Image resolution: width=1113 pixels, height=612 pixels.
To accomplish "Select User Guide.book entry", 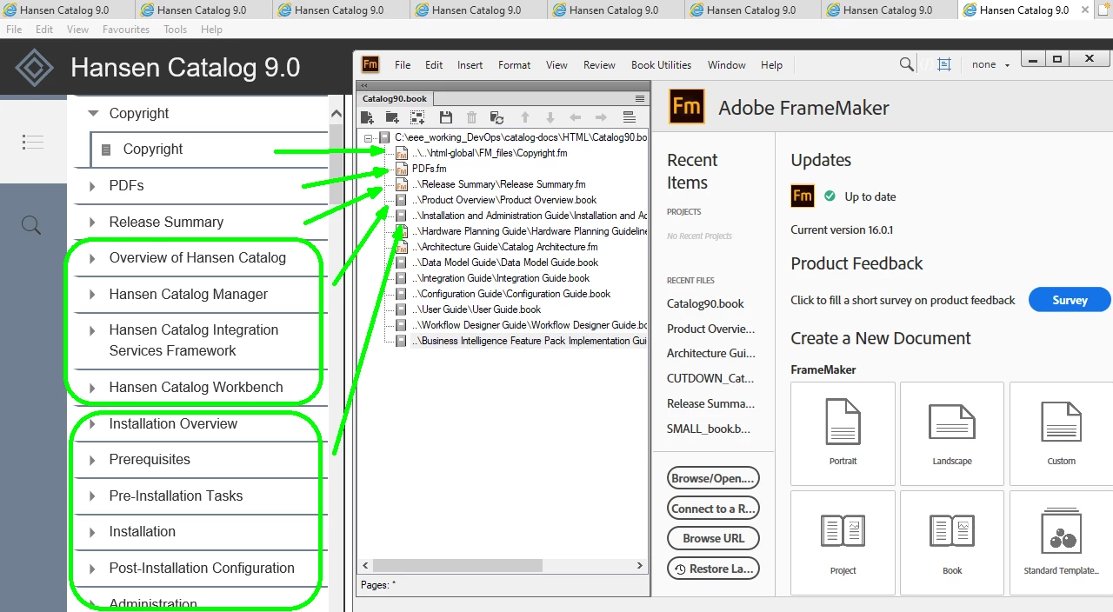I will 478,309.
